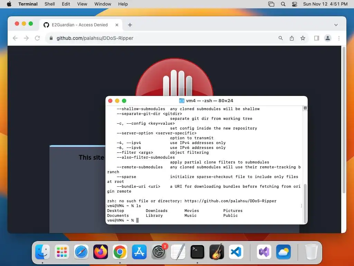Image resolution: width=354 pixels, height=266 pixels.
Task: Click the 'This site' heading on blocked page
Action: [x=91, y=157]
